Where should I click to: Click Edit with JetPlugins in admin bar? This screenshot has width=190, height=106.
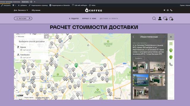80,5
